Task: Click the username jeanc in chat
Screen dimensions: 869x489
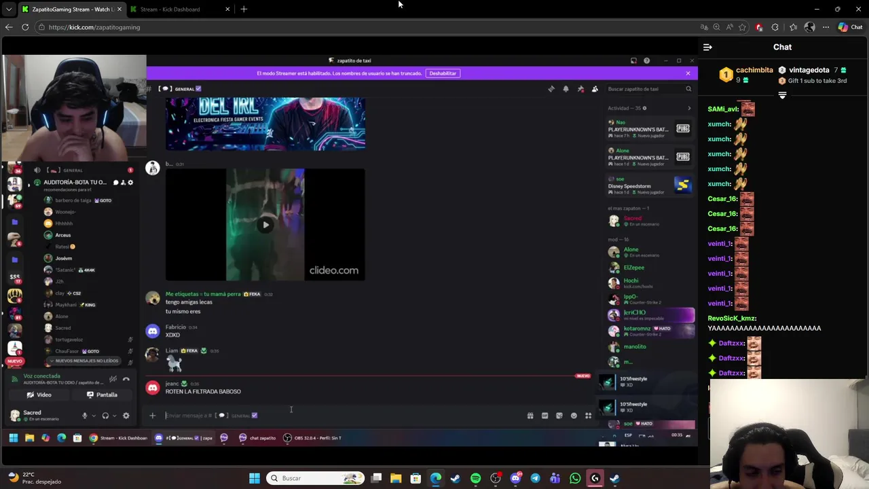Action: (172, 384)
